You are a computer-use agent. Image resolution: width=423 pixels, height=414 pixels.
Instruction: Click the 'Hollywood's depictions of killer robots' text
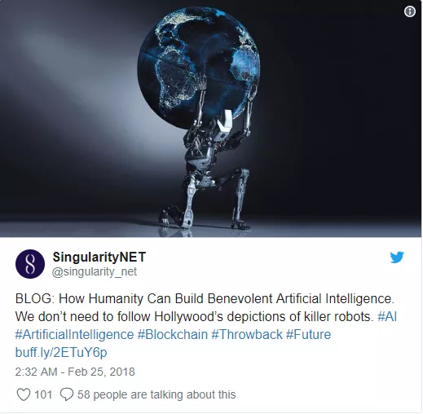tap(264, 316)
